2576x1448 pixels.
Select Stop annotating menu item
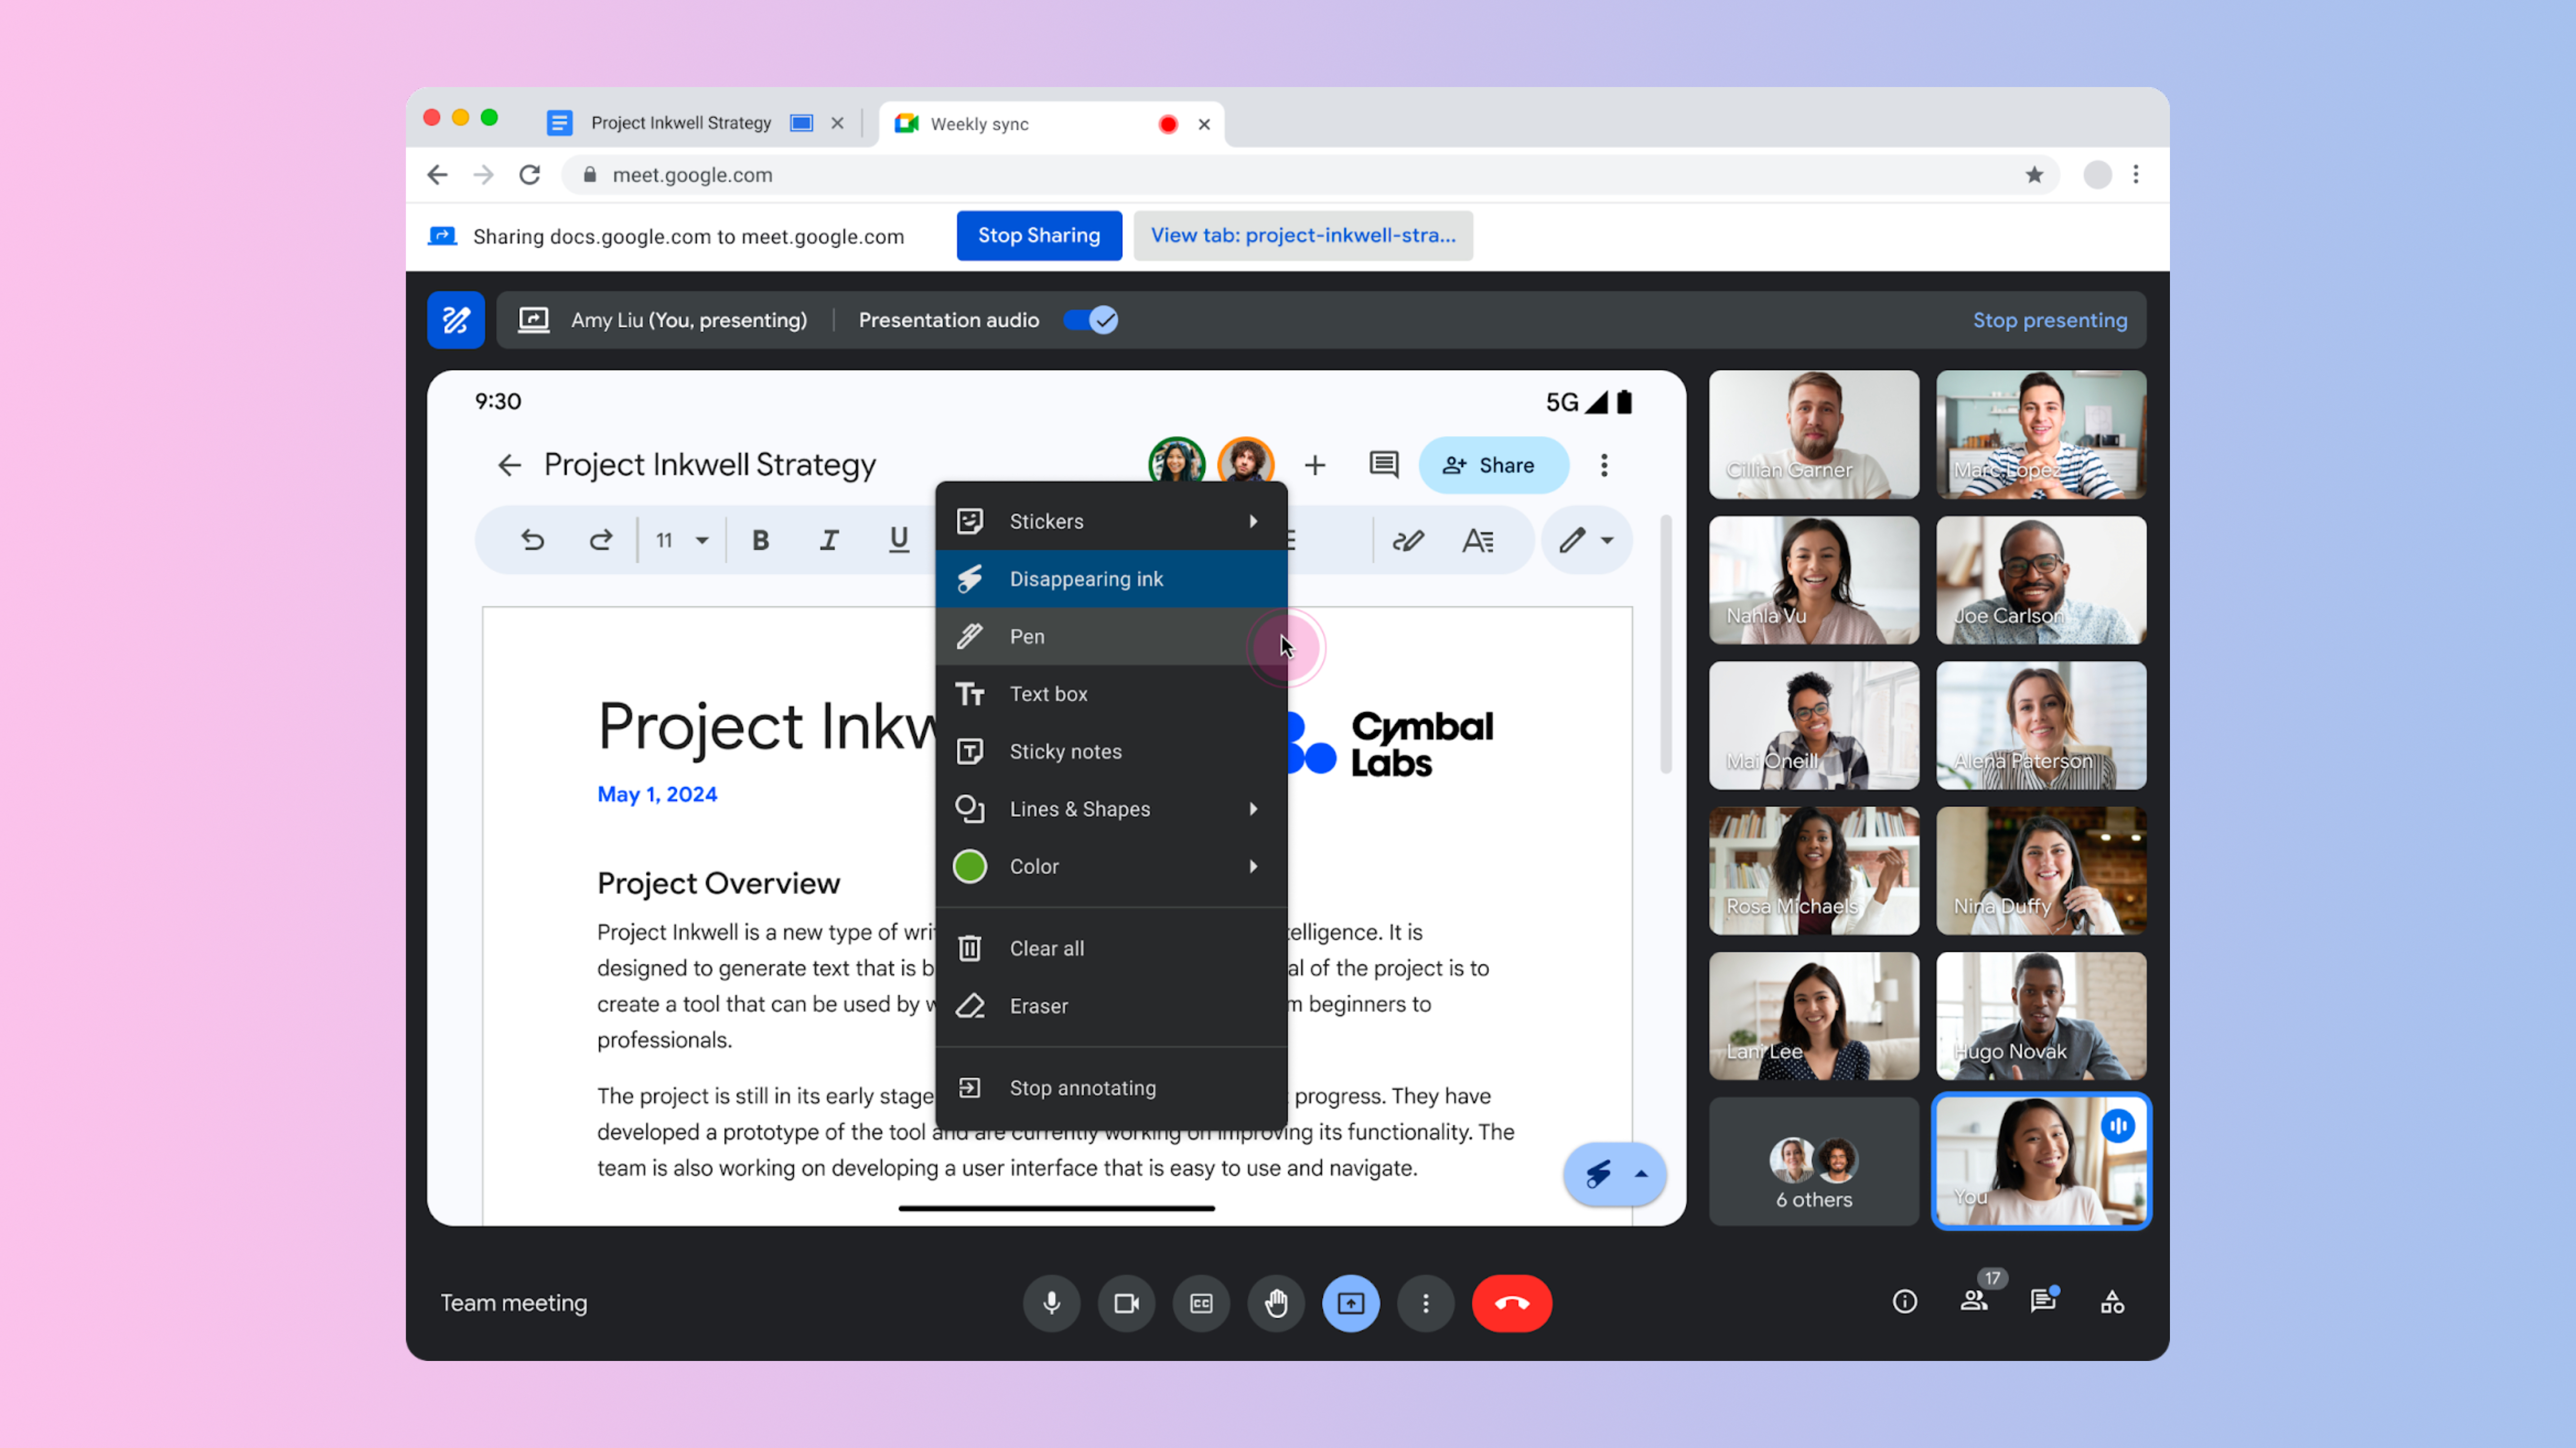tap(1081, 1086)
